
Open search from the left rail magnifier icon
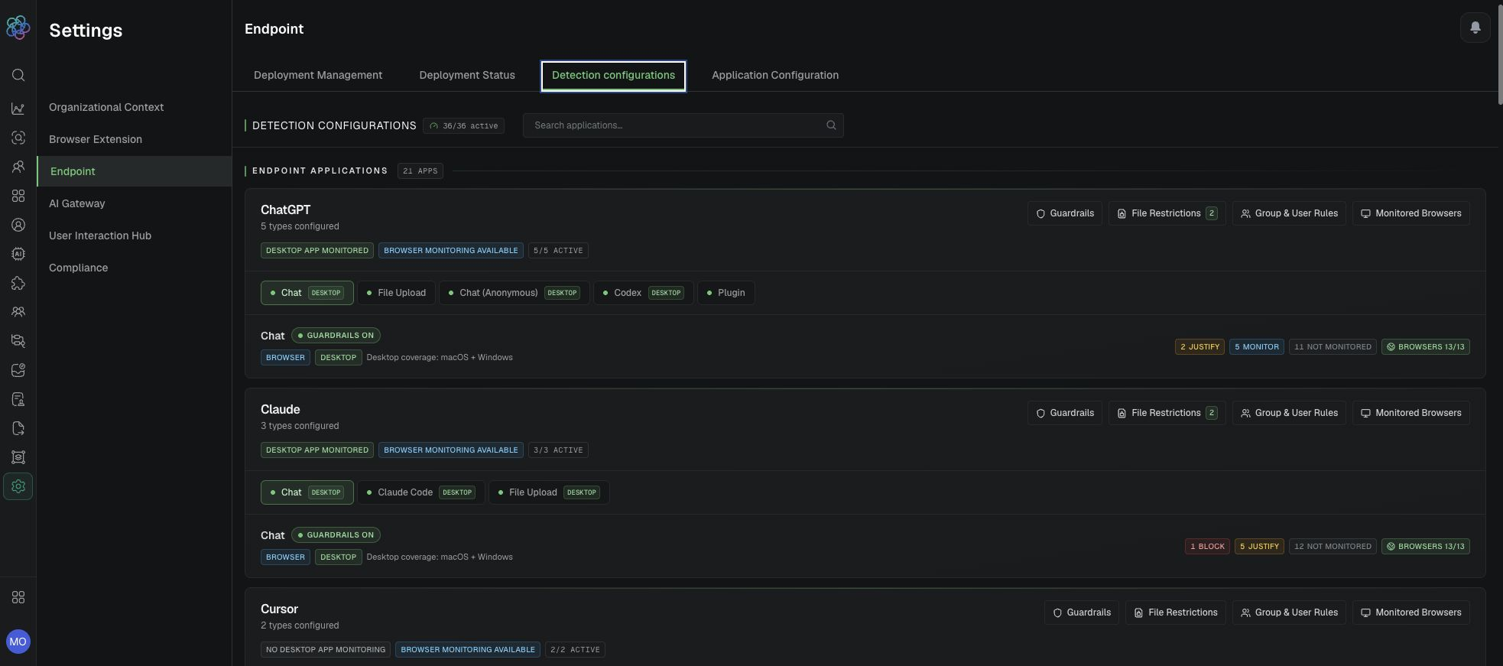pyautogui.click(x=18, y=75)
